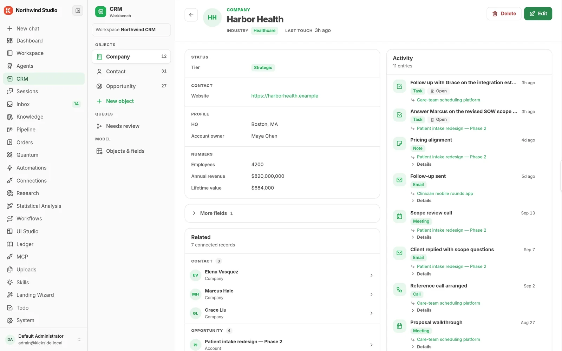Open the Patient intake redesign — Phase 2 opportunity row
This screenshot has height=351, width=562.
coord(282,345)
